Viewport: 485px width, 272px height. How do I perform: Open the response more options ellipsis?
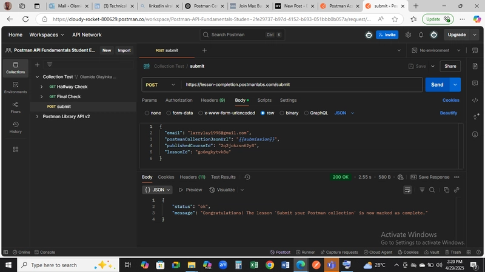point(457,177)
